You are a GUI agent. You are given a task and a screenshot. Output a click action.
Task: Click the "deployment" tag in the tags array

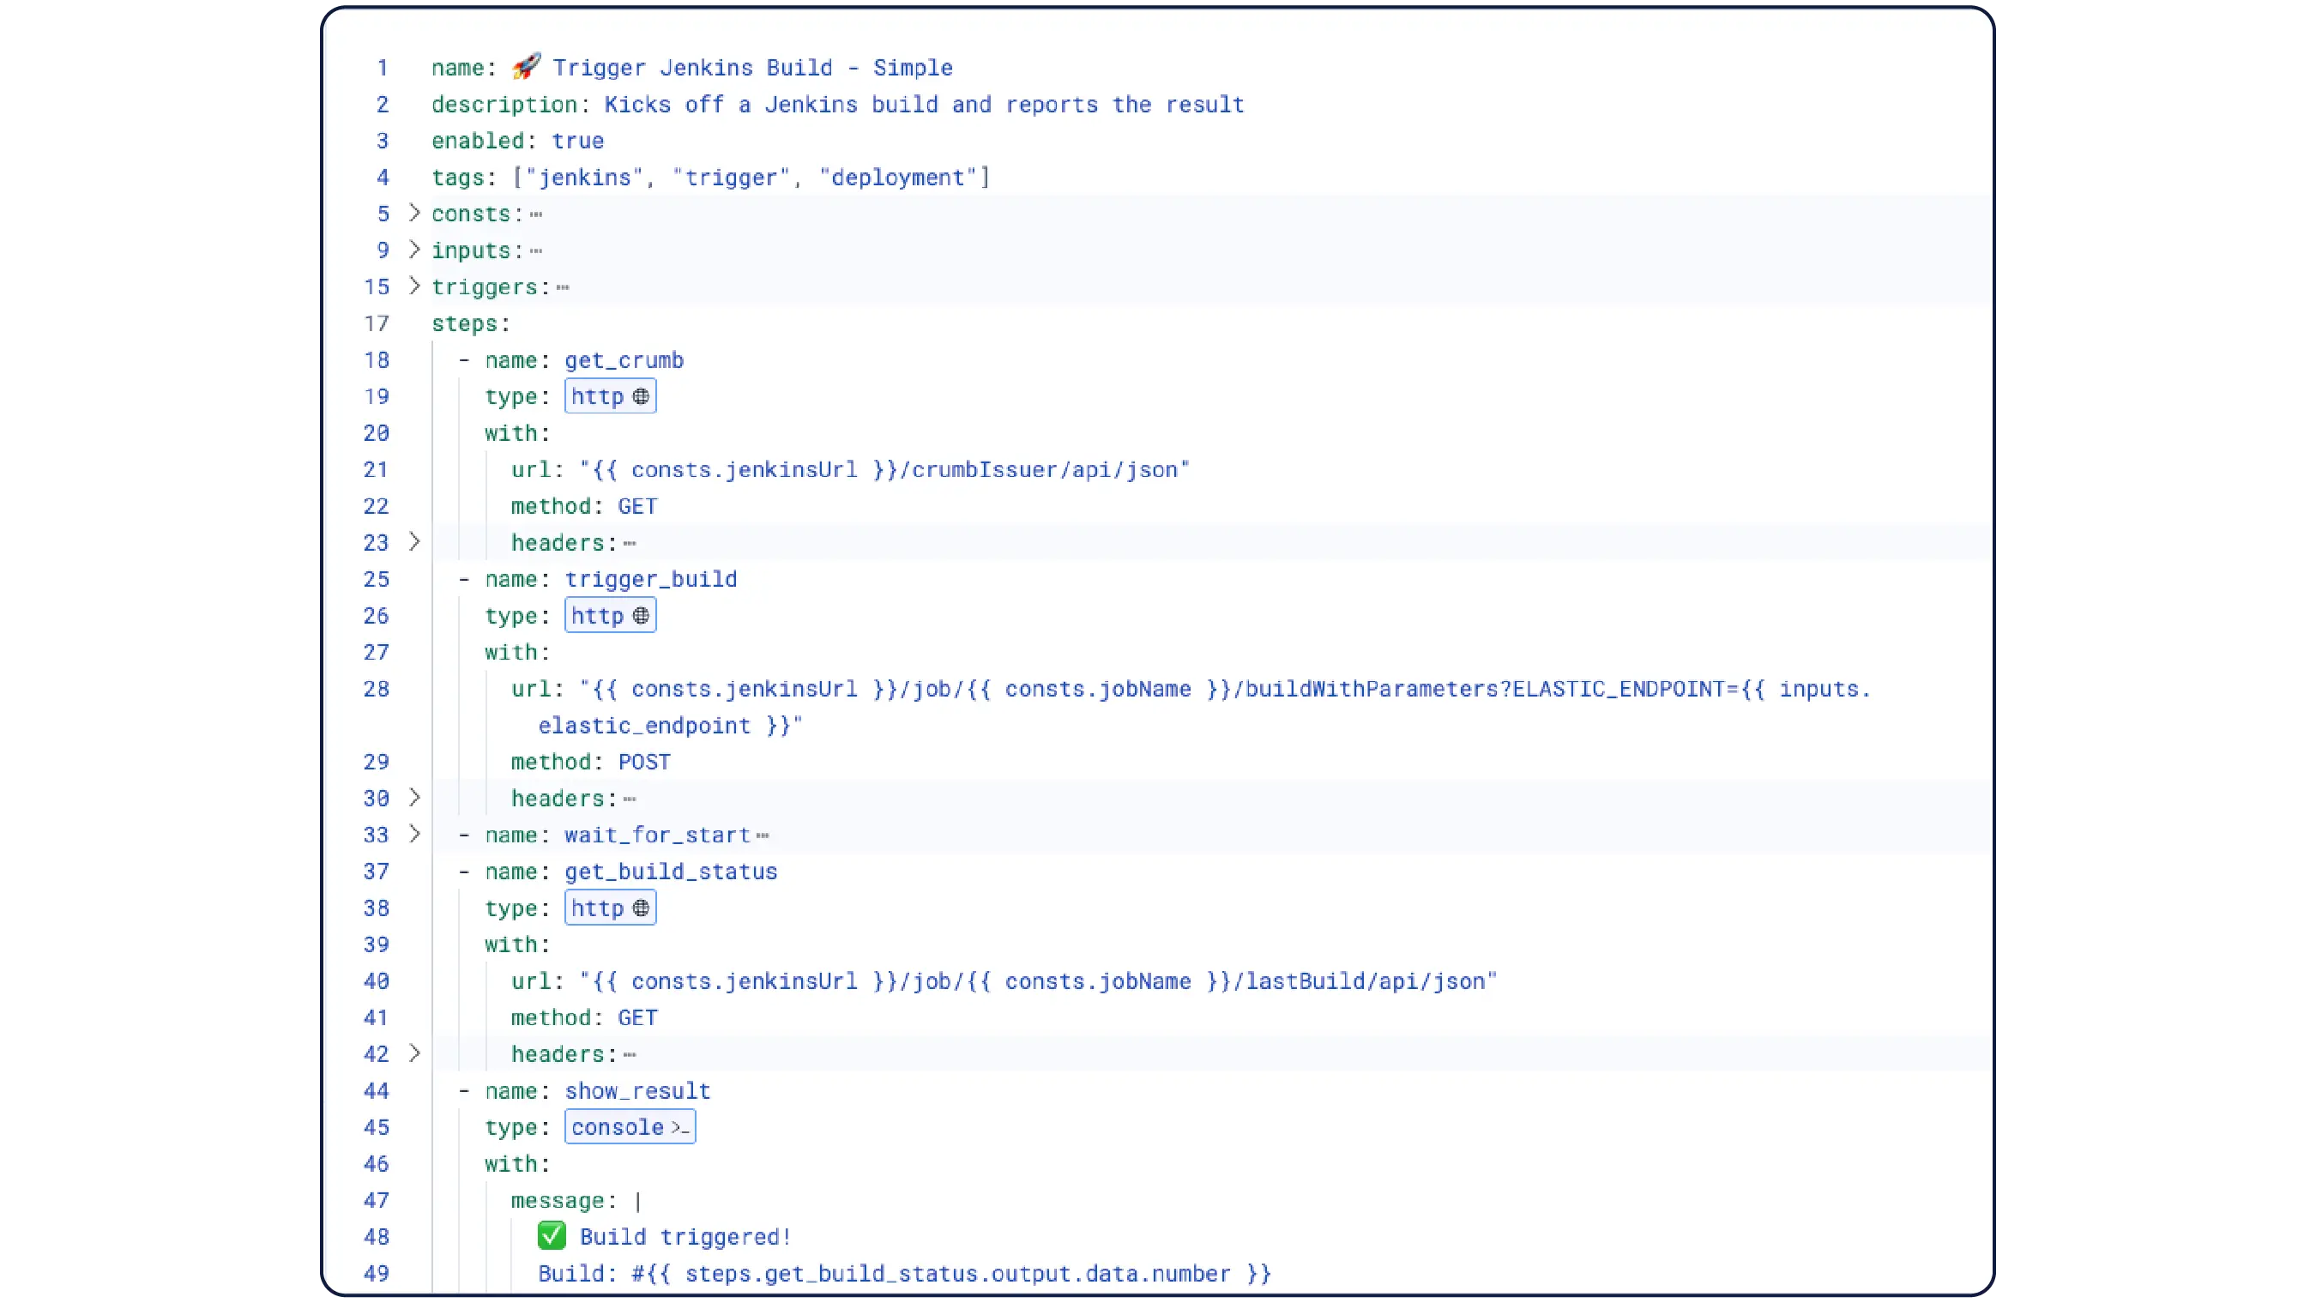[896, 178]
